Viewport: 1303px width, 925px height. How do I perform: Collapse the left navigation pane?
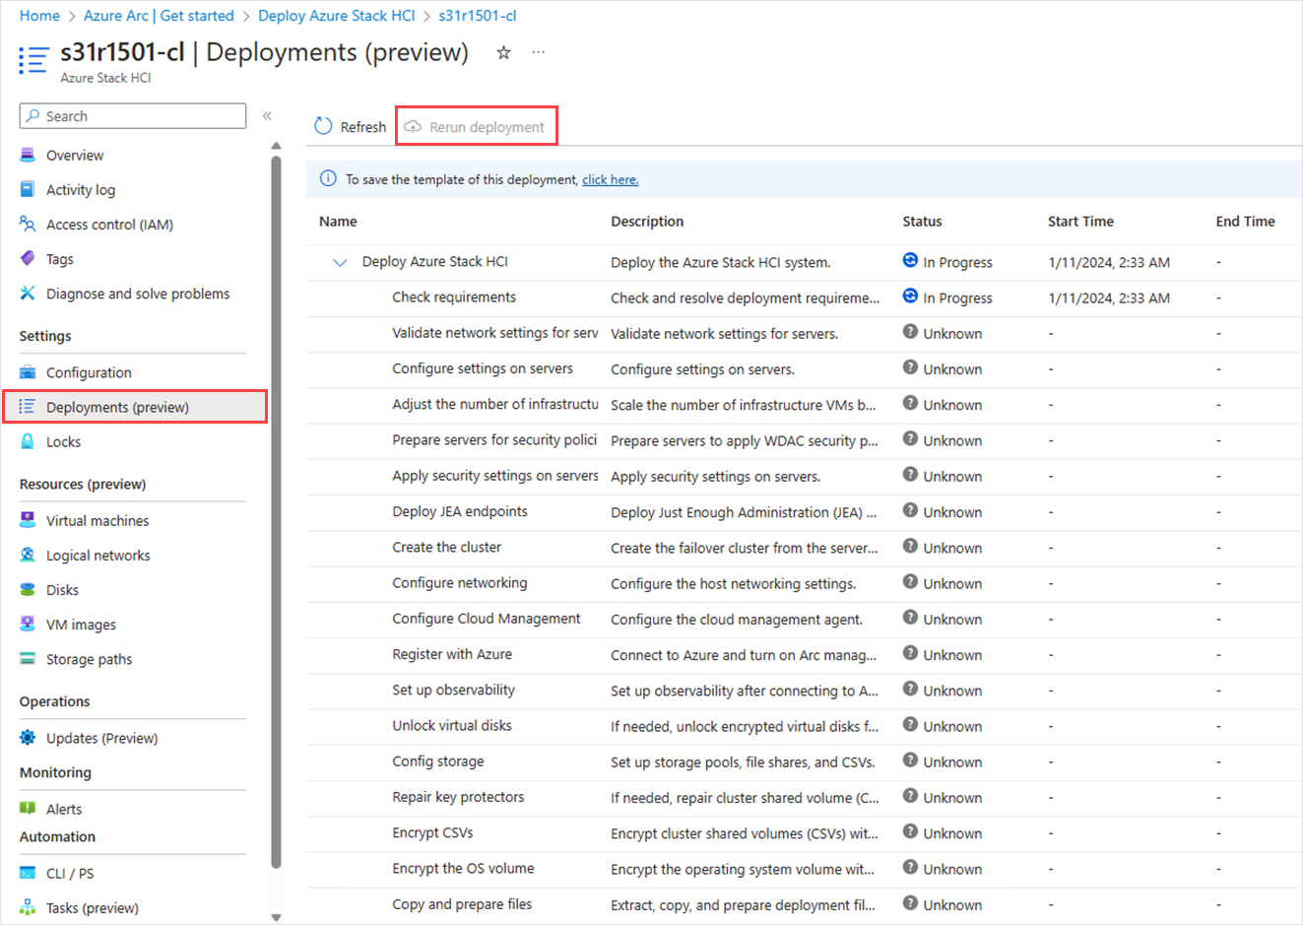[x=266, y=115]
